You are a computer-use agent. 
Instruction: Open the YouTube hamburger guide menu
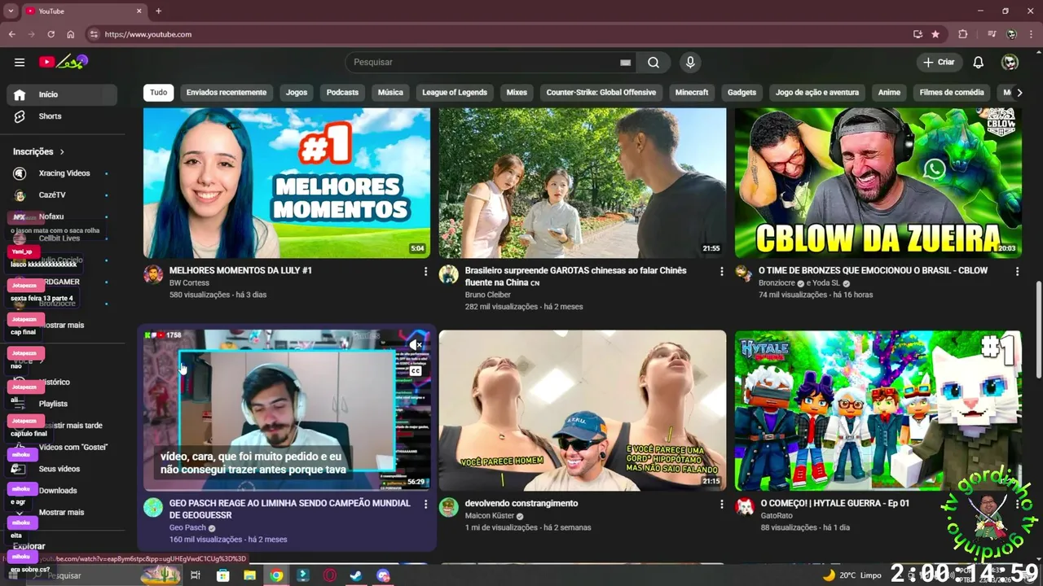[x=20, y=62]
